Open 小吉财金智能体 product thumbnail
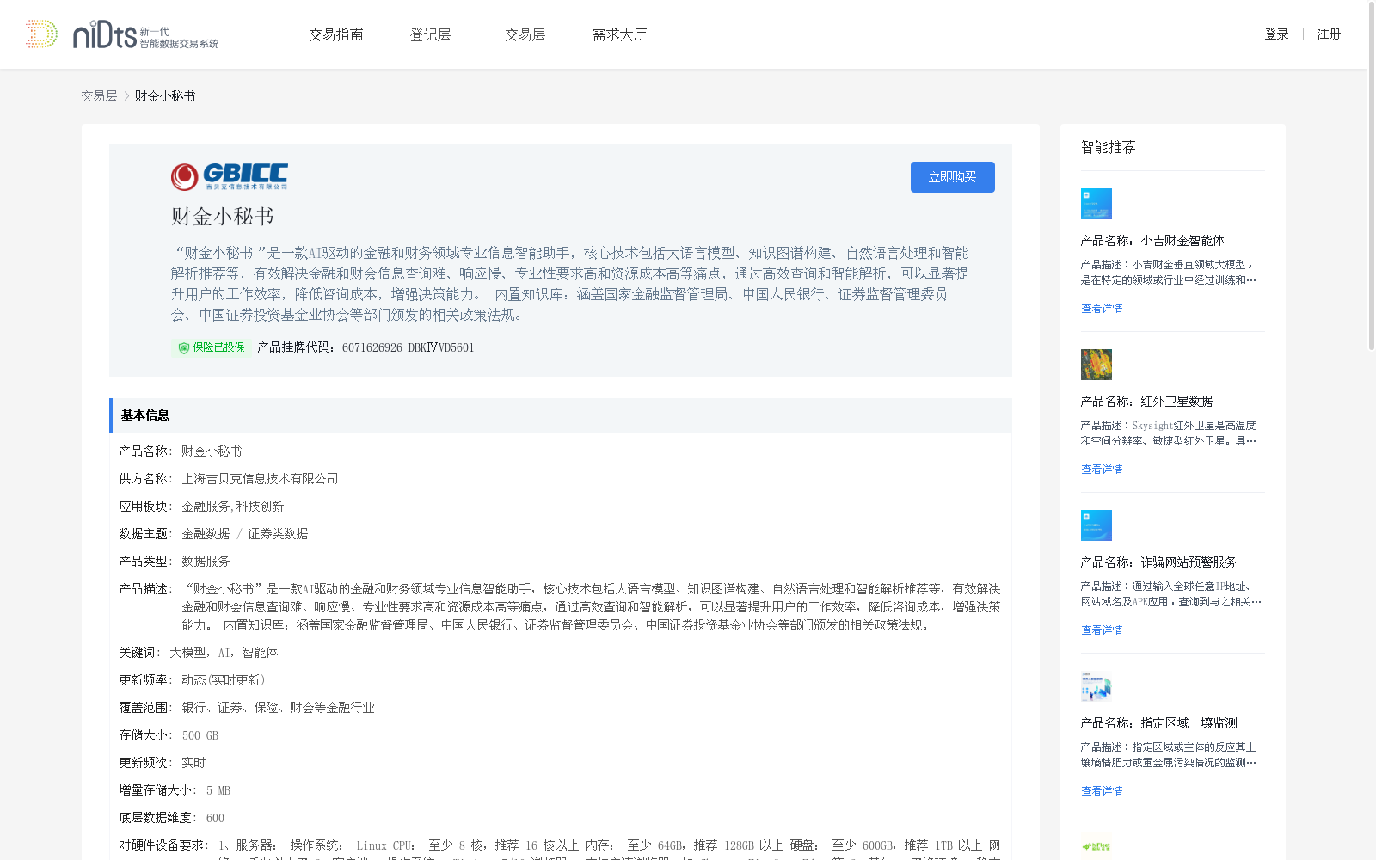The height and width of the screenshot is (860, 1376). 1096,204
